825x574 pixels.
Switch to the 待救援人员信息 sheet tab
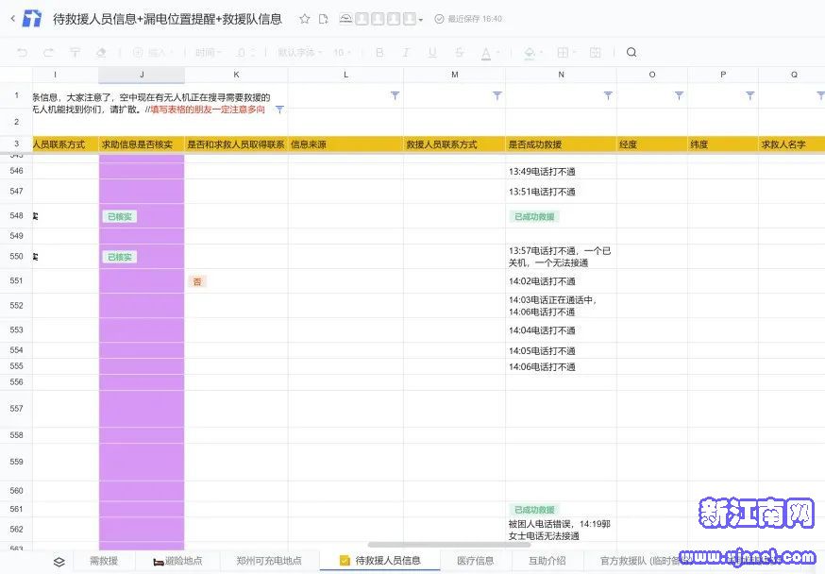pos(379,561)
